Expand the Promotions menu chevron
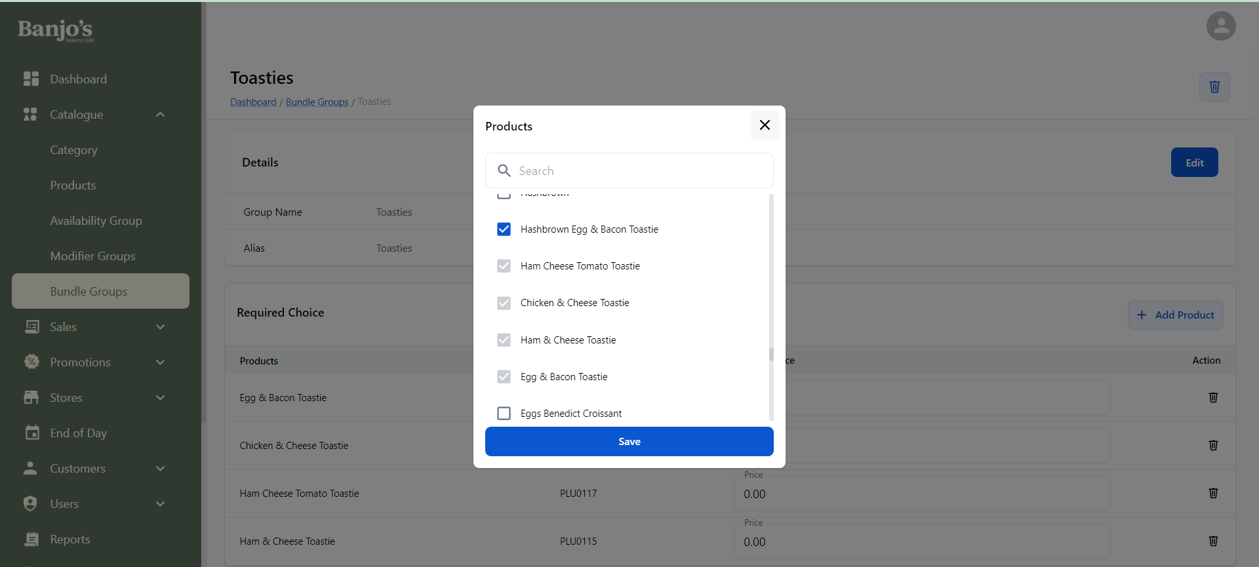 coord(160,362)
